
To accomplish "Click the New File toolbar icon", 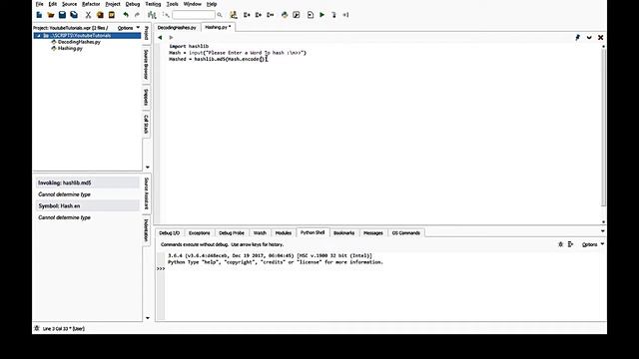I will tap(39, 15).
